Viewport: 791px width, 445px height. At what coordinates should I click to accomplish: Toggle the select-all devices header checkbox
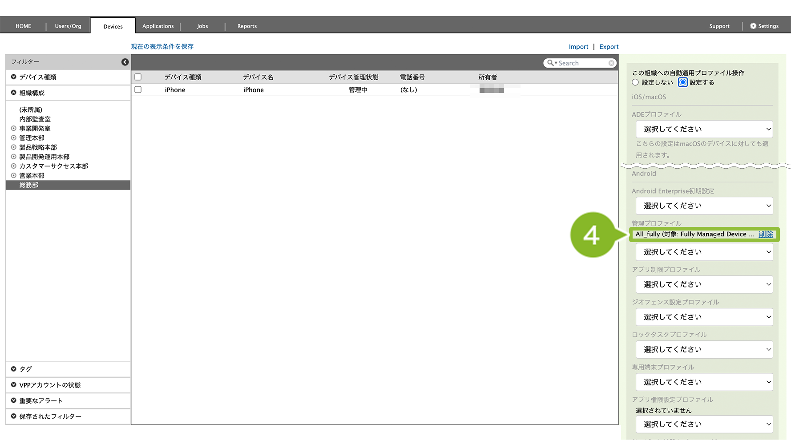tap(138, 77)
